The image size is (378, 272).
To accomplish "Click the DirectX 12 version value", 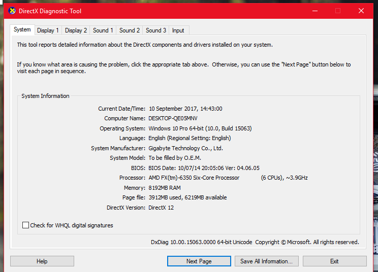I will [161, 208].
